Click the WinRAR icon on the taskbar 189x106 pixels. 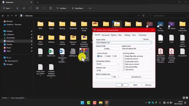coord(107,103)
